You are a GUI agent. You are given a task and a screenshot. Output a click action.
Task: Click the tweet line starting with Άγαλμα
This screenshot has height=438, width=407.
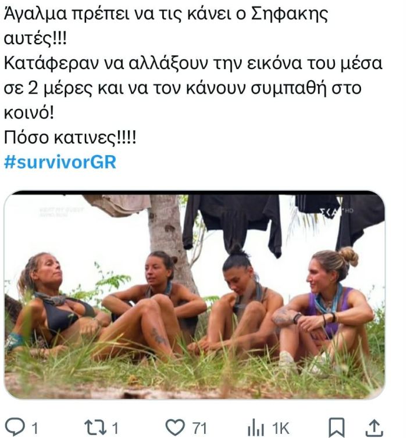pos(166,14)
